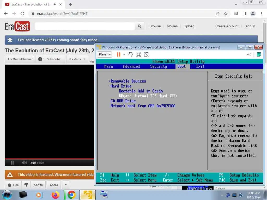The width and height of the screenshot is (267, 200).
Task: Switch to the BIOS Main tab
Action: click(x=108, y=66)
